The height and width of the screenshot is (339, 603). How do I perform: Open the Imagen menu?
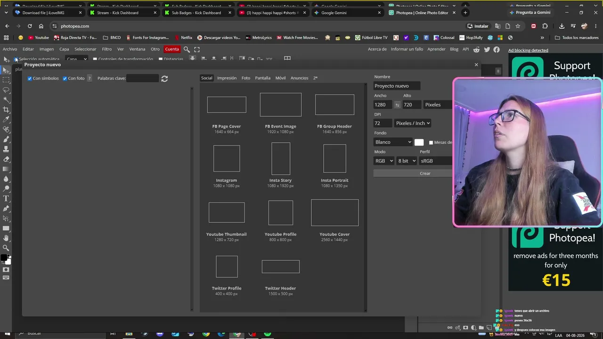pos(46,49)
